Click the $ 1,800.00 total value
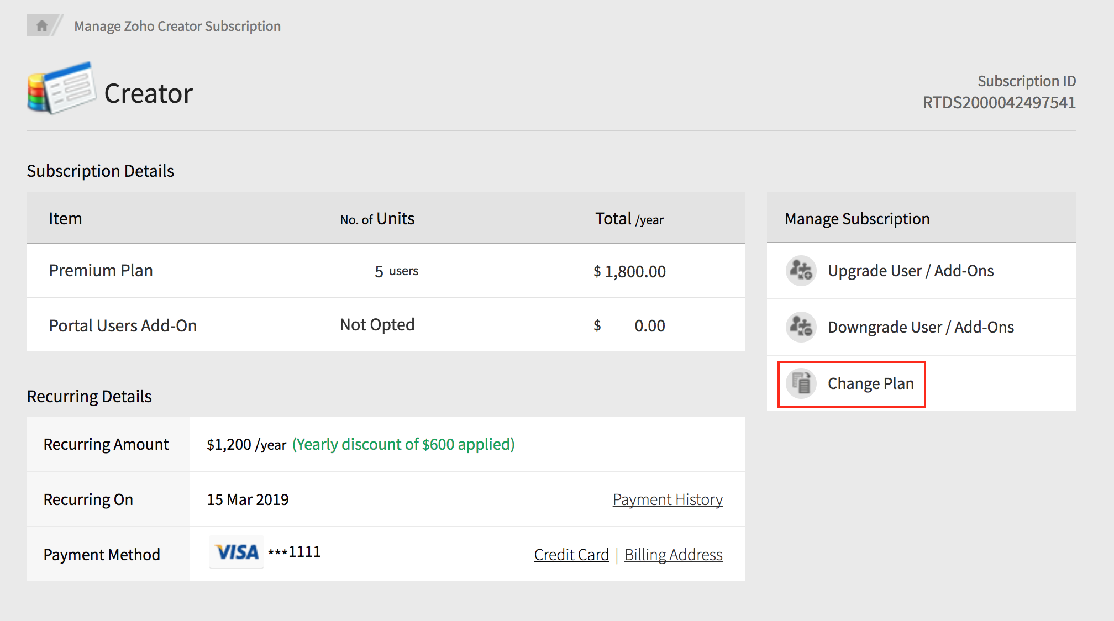 coord(629,271)
